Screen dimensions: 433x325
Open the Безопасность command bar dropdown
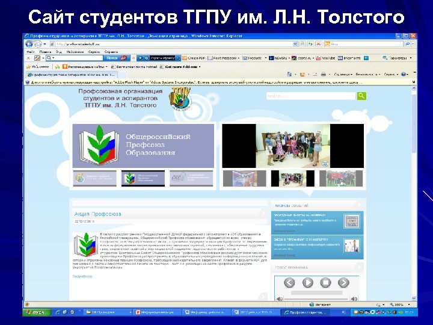[367, 74]
